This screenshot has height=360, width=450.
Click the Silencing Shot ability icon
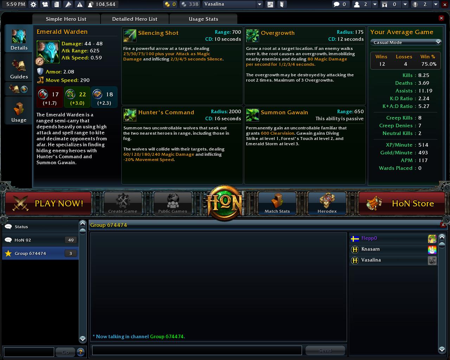pos(130,36)
